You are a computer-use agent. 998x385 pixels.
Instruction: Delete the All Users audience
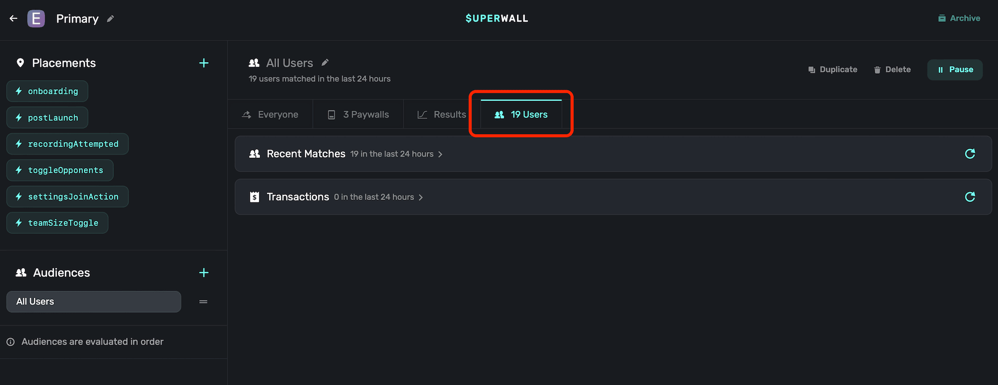click(x=892, y=70)
